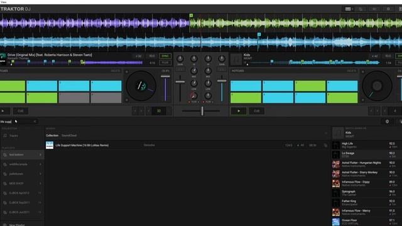
Task: Select Father King in the match suggestions
Action: (x=367, y=203)
